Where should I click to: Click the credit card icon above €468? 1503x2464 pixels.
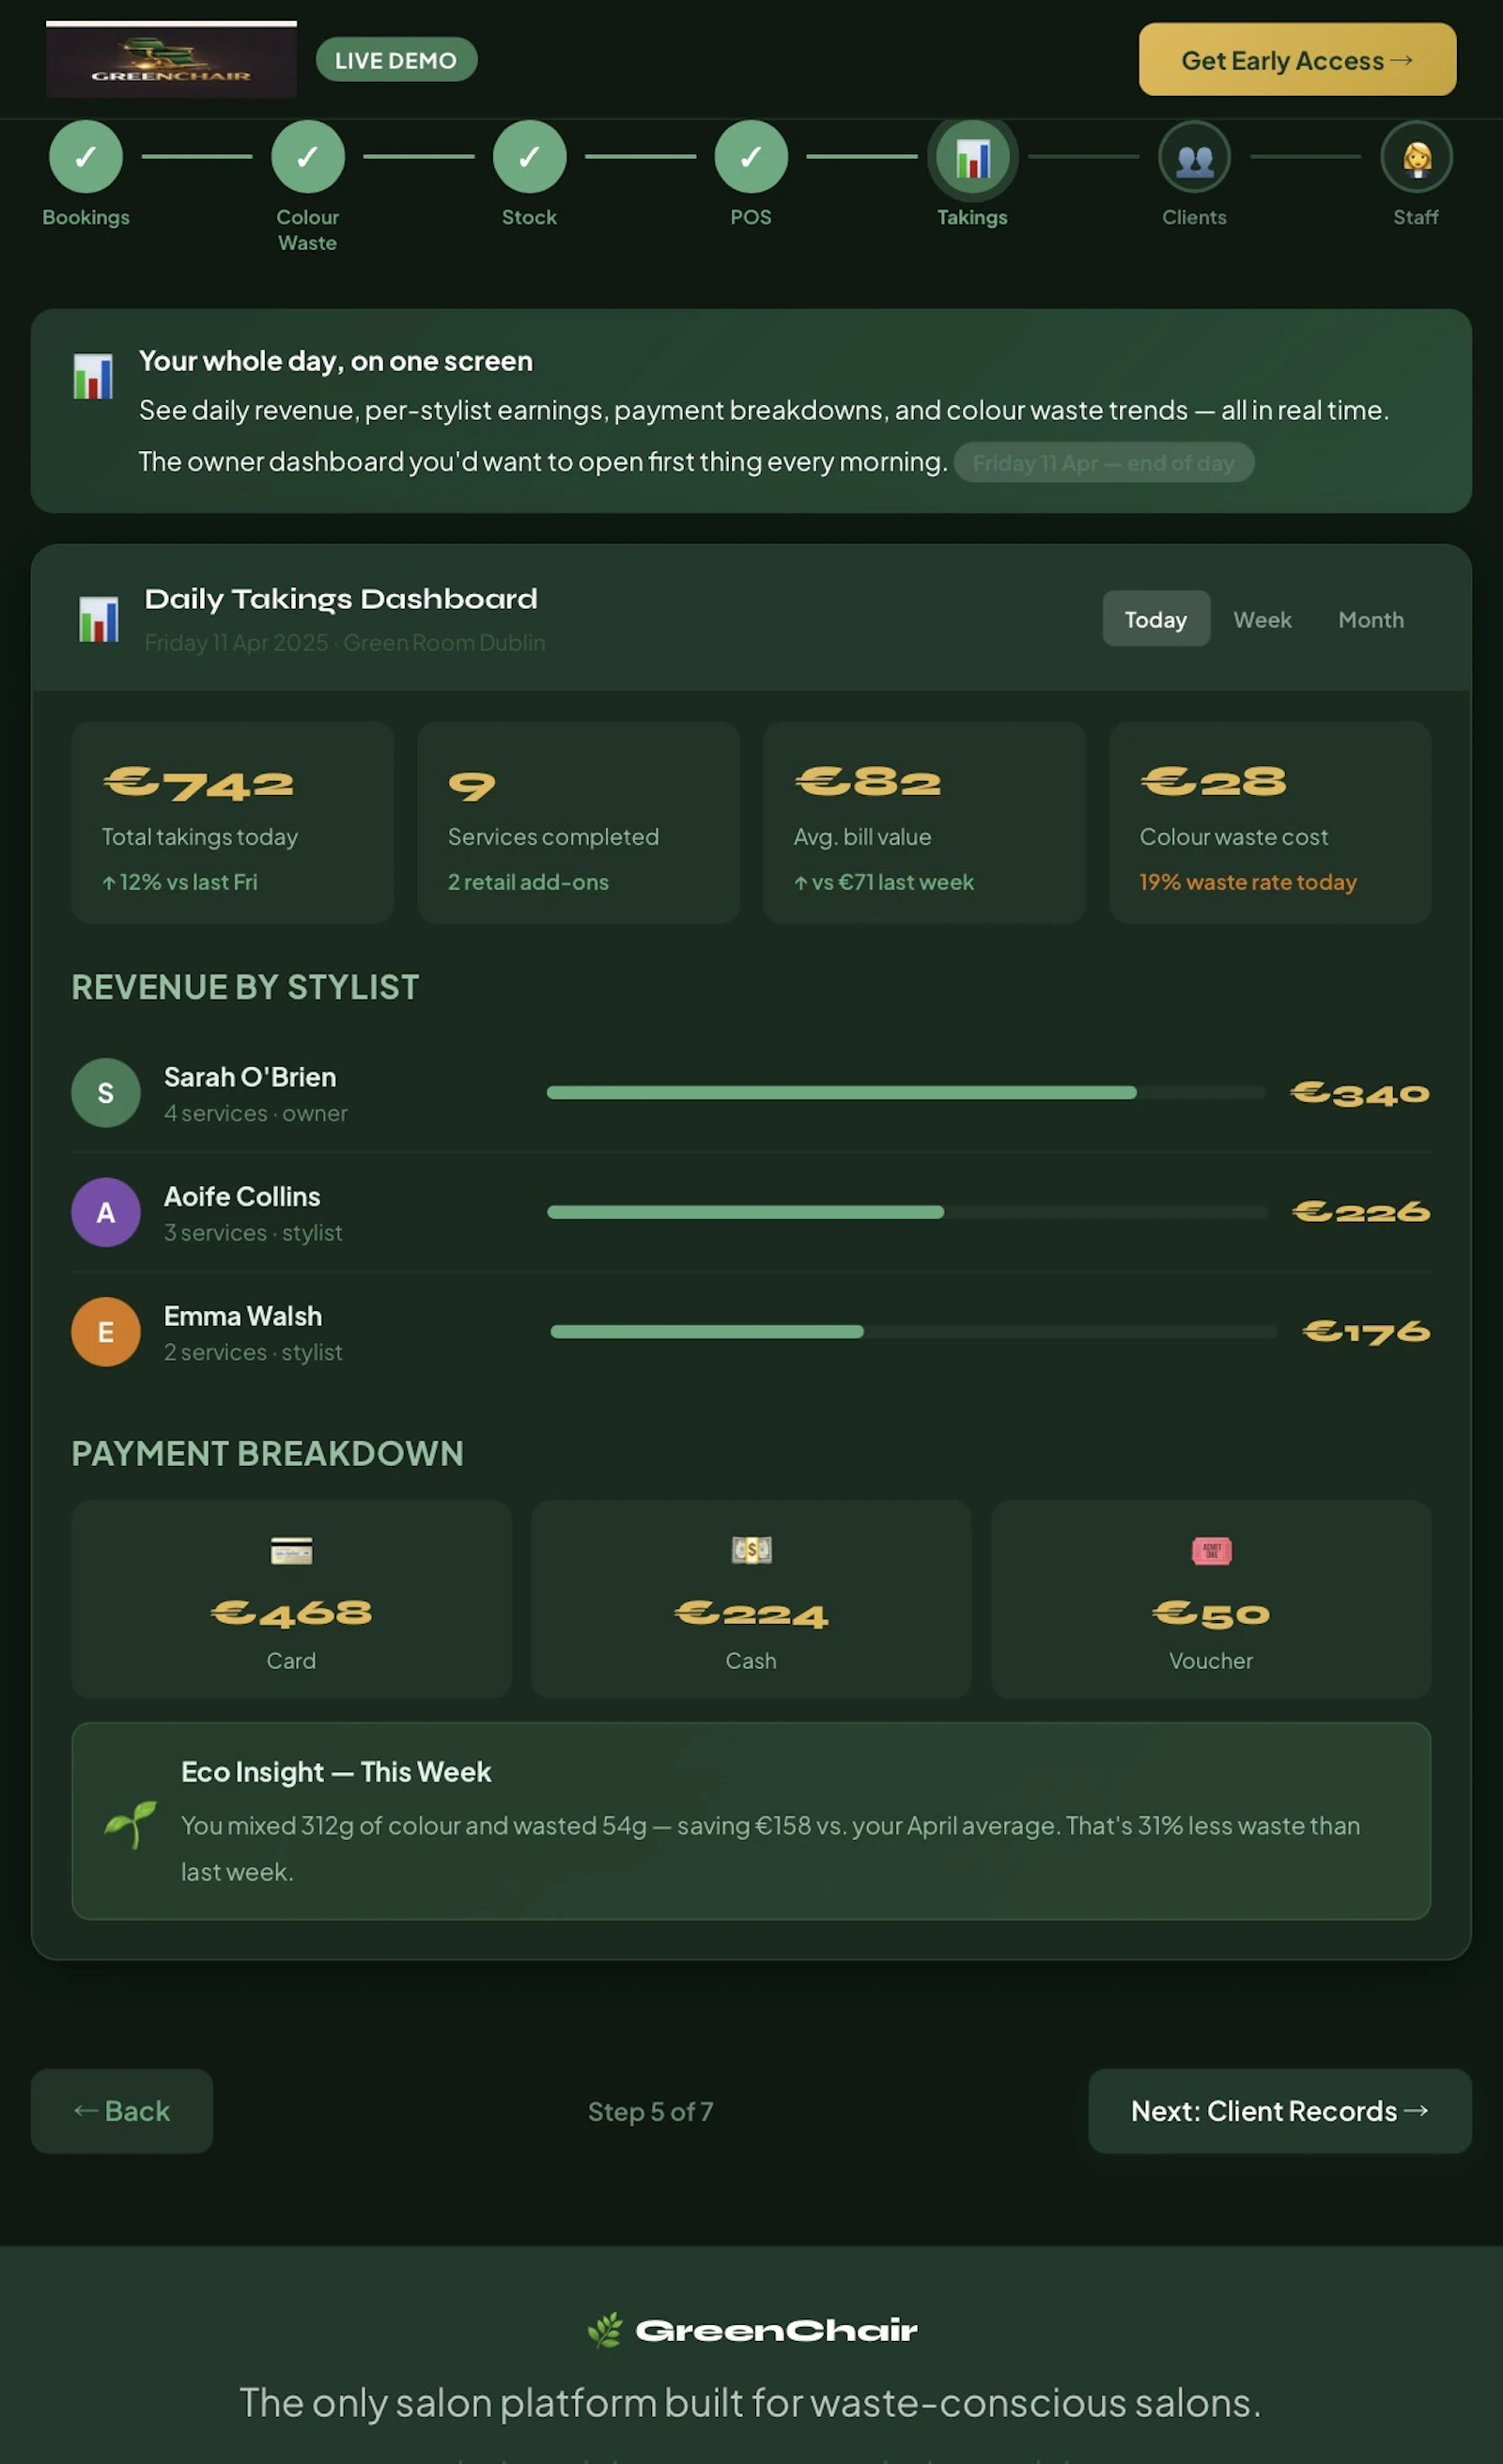(x=292, y=1551)
